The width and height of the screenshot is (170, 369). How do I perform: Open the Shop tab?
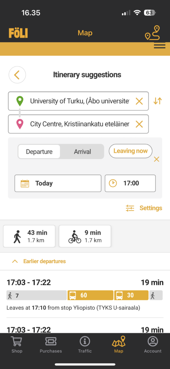[x=17, y=345]
